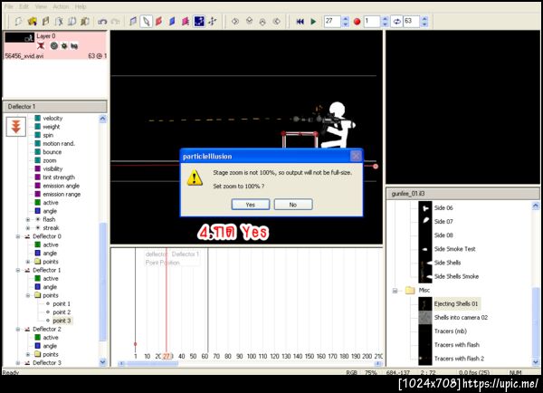
Task: Click the Undo arrow icon
Action: click(x=102, y=22)
